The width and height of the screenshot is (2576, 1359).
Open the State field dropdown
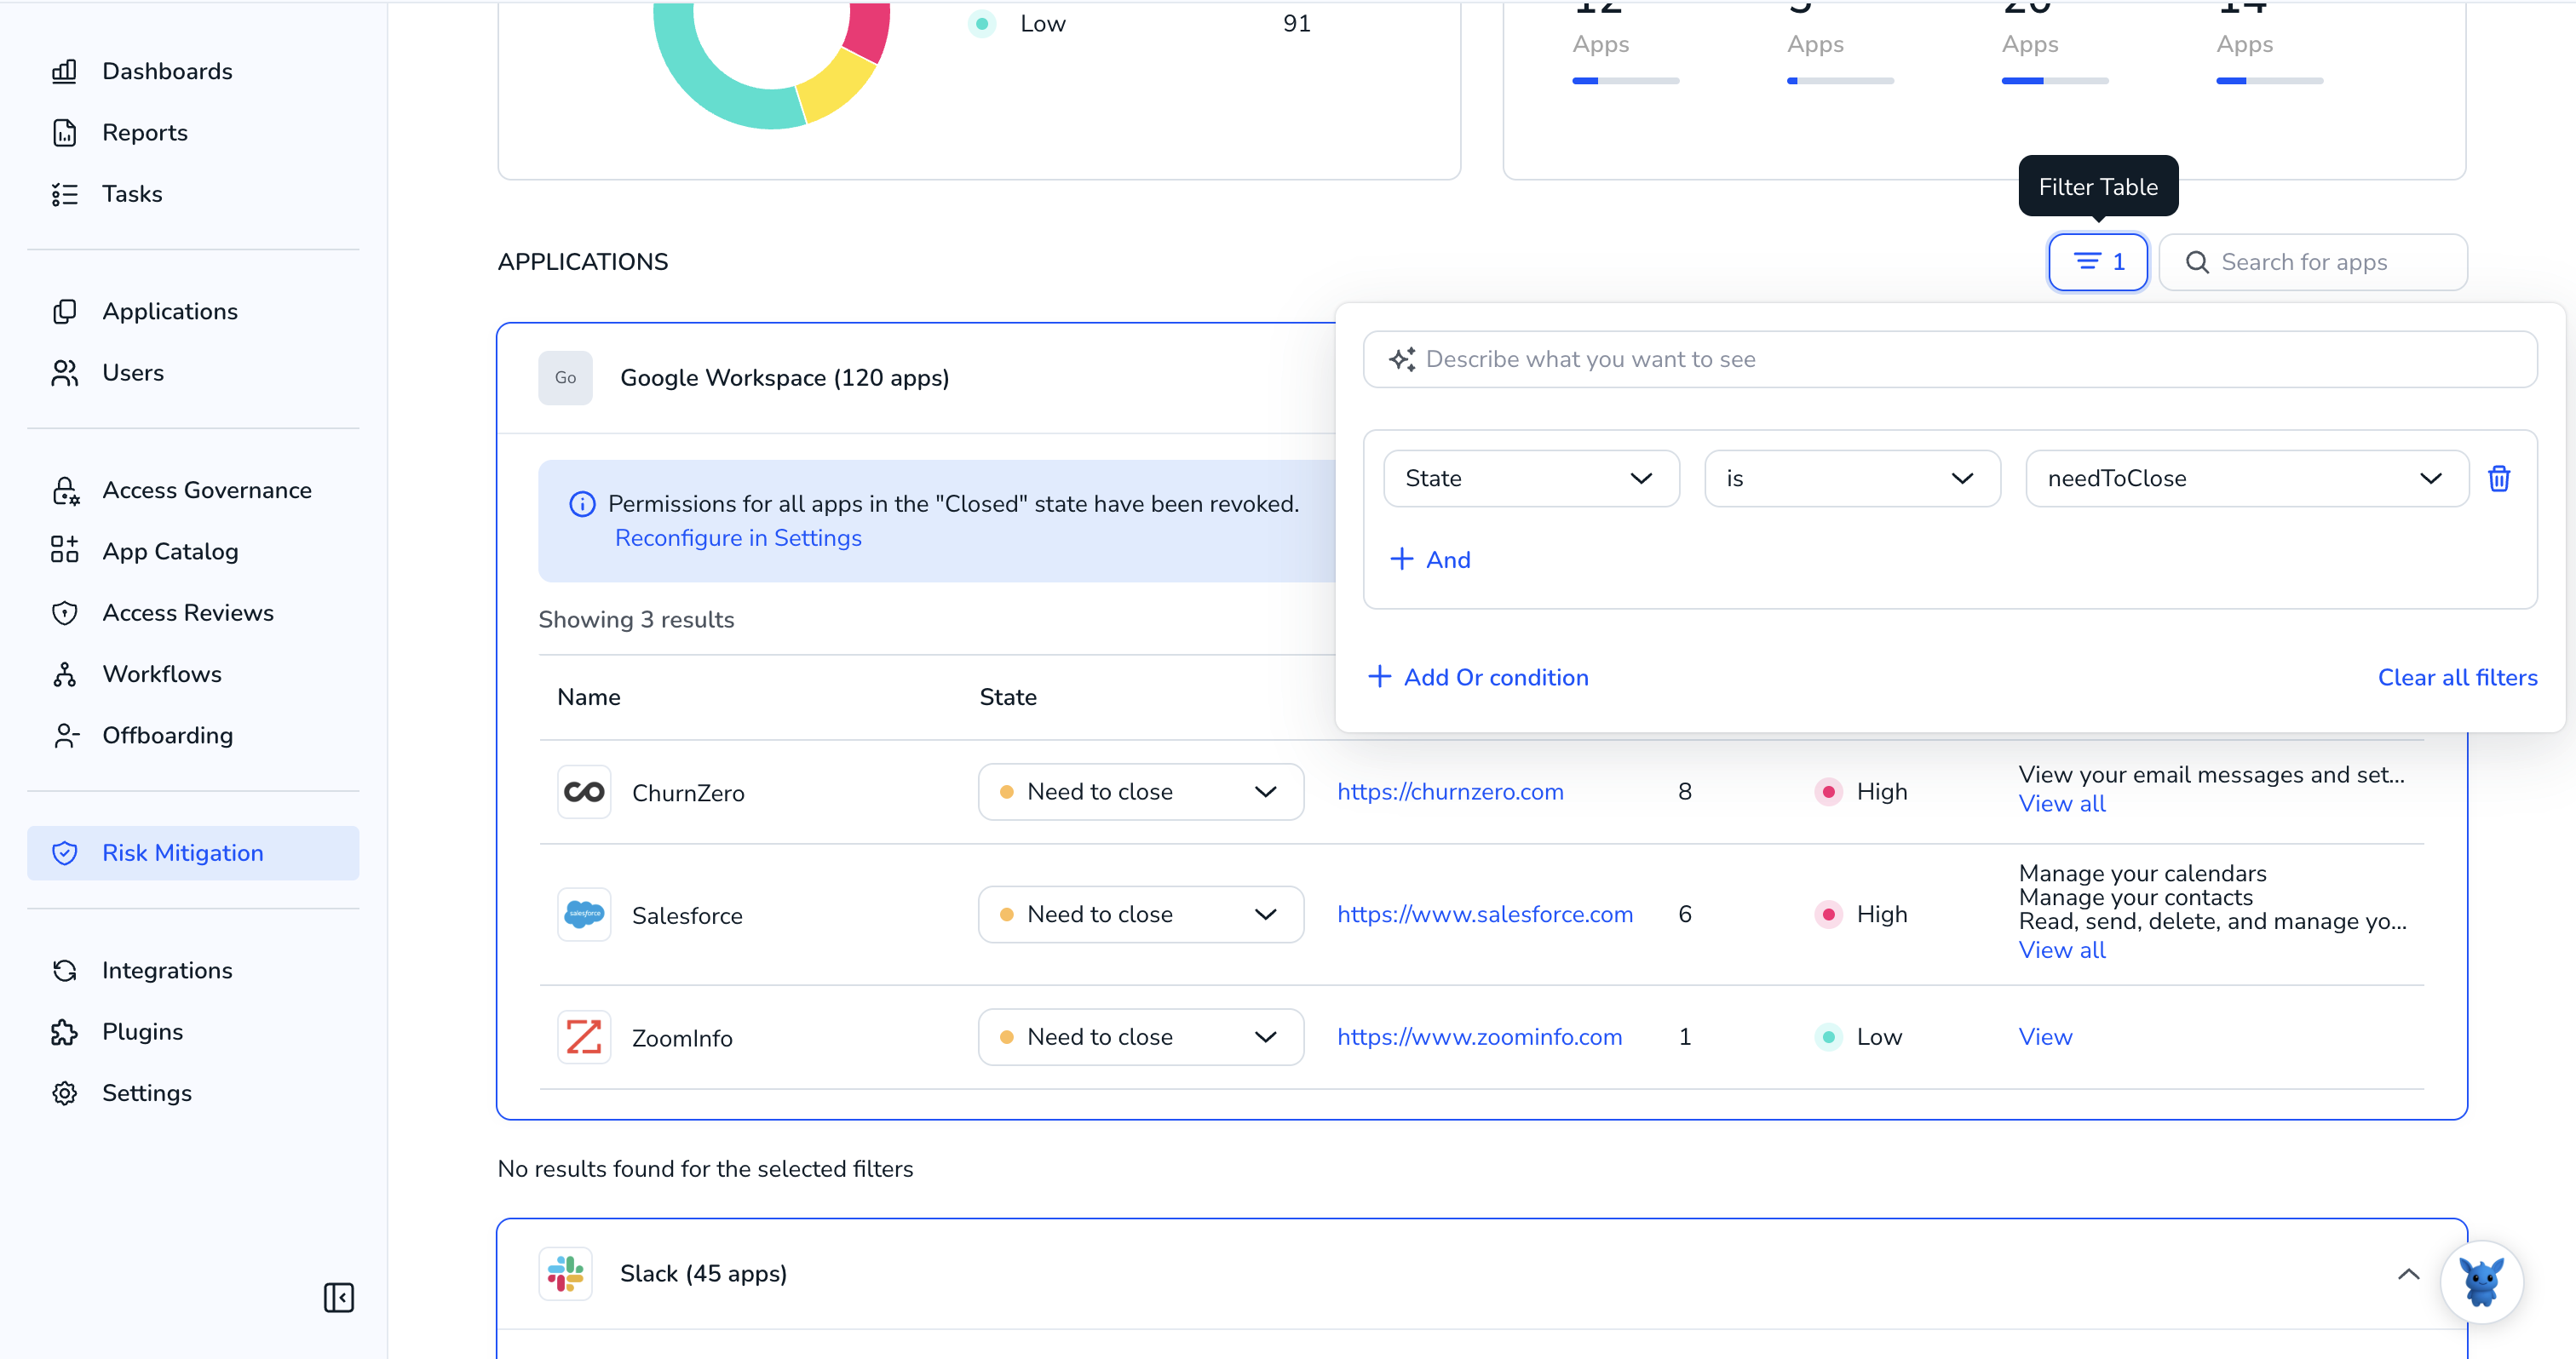click(x=1531, y=479)
